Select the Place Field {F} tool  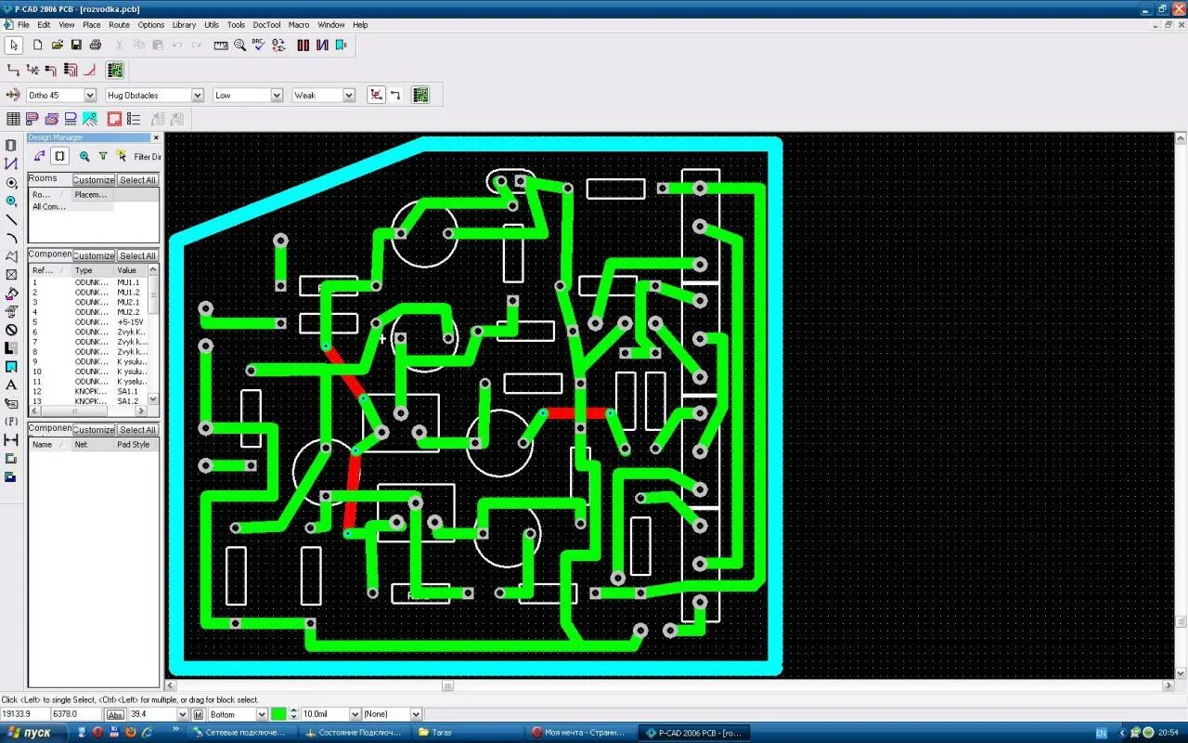(x=11, y=422)
